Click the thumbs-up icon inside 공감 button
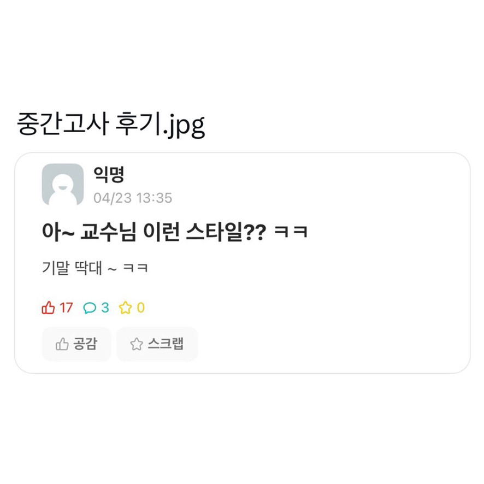 (62, 344)
